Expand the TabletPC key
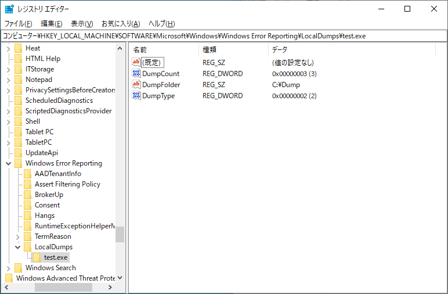Image resolution: width=448 pixels, height=294 pixels. point(8,143)
